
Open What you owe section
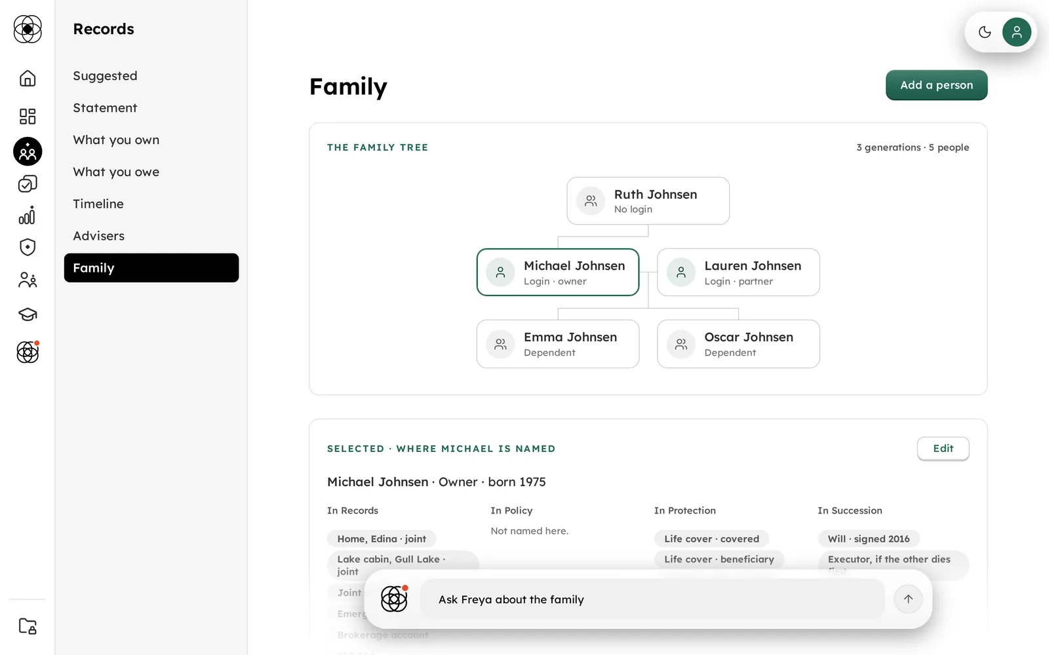click(x=151, y=172)
